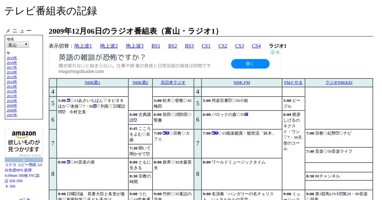Switch display to CS3

coord(239,46)
